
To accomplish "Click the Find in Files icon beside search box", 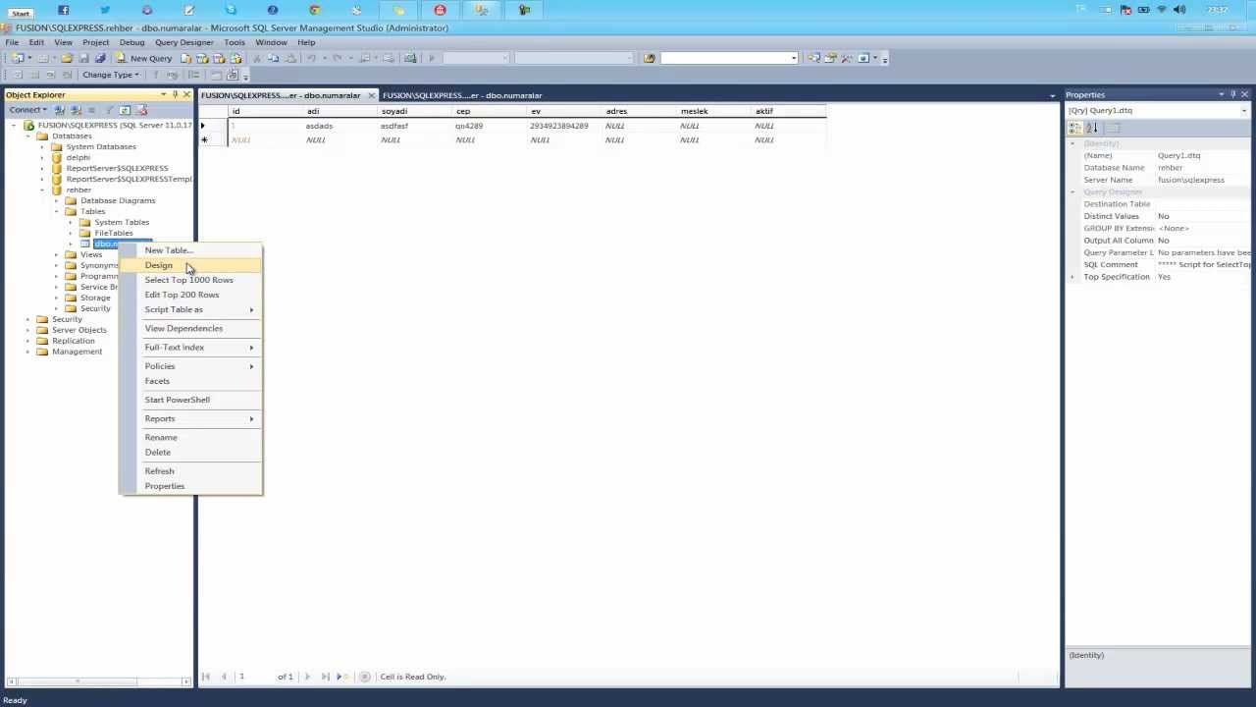I will click(649, 58).
